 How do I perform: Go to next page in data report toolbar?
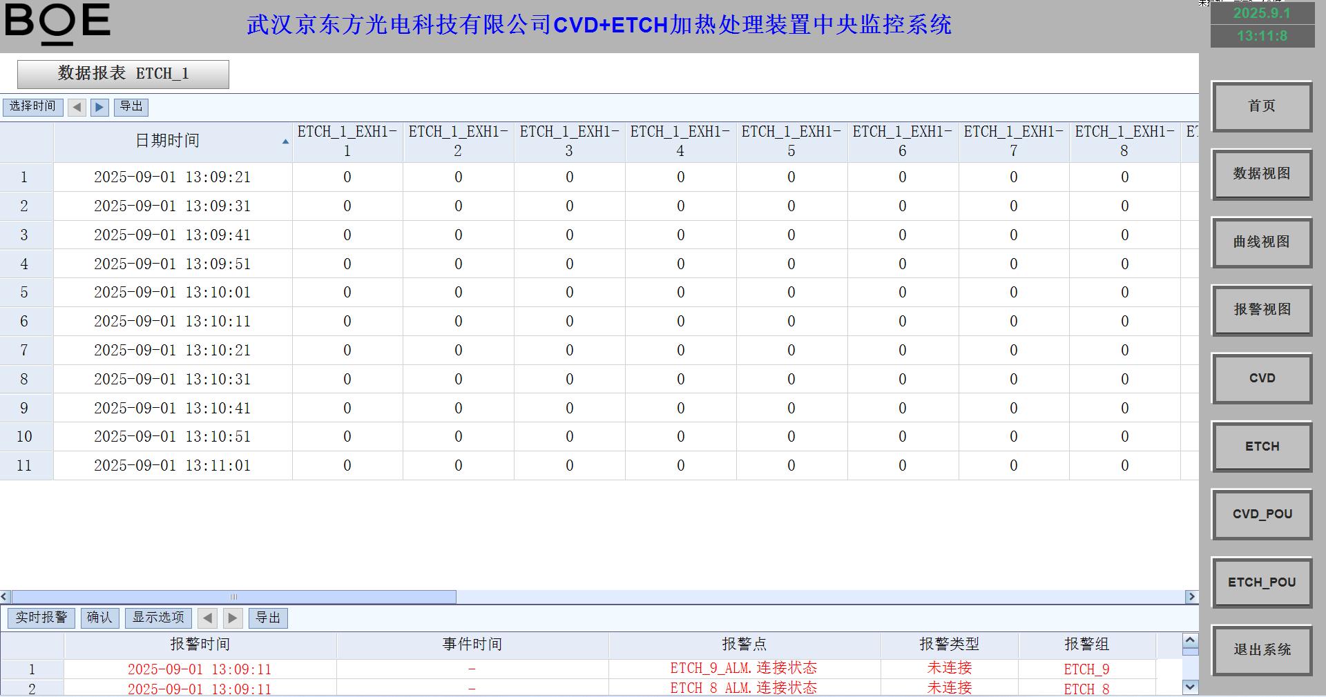pyautogui.click(x=99, y=107)
